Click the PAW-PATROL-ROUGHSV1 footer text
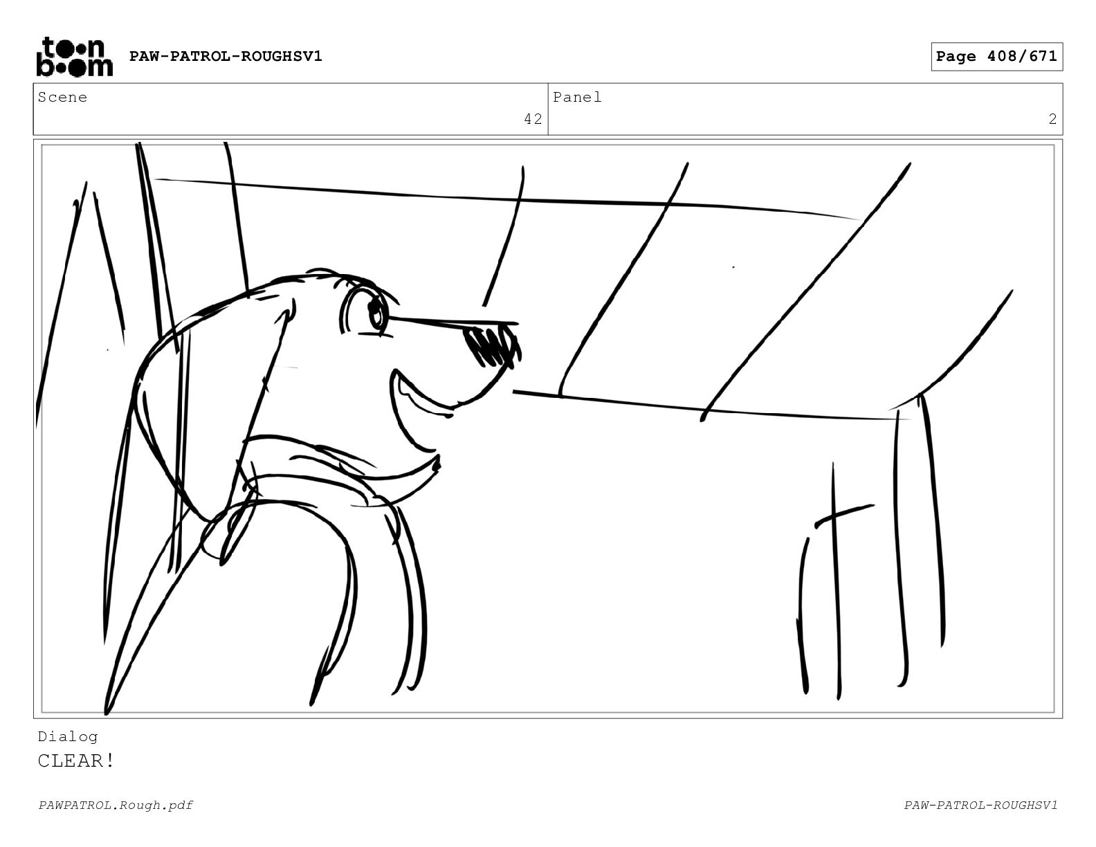Screen dimensions: 1096x847 click(x=980, y=805)
